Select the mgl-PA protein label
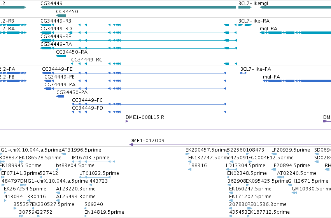The image size is (331, 218). point(271,77)
